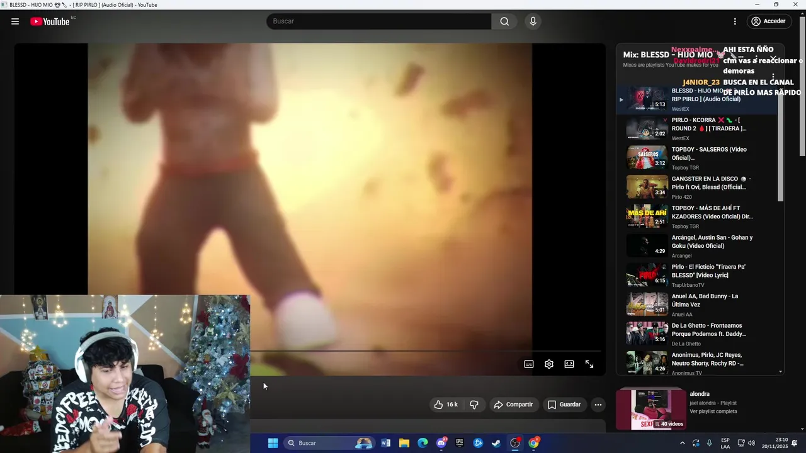The image size is (806, 453).
Task: Open the alondra playlist thumbnail
Action: tap(650, 410)
